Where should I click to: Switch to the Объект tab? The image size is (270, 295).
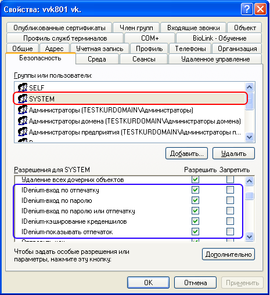click(244, 28)
